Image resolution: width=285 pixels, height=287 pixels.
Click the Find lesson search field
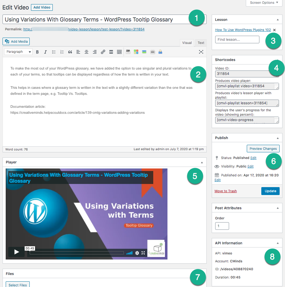(237, 40)
